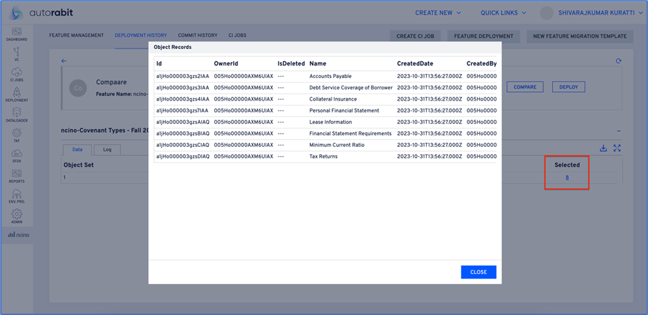Image resolution: width=648 pixels, height=315 pixels.
Task: Click the refresh icon at top right
Action: 619,61
